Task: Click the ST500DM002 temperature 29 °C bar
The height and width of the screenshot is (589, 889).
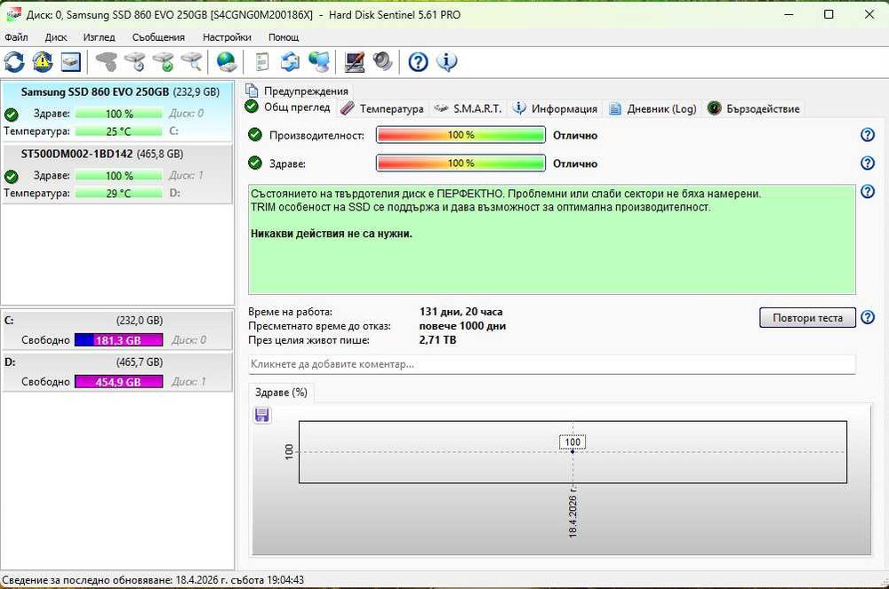Action: [x=119, y=193]
